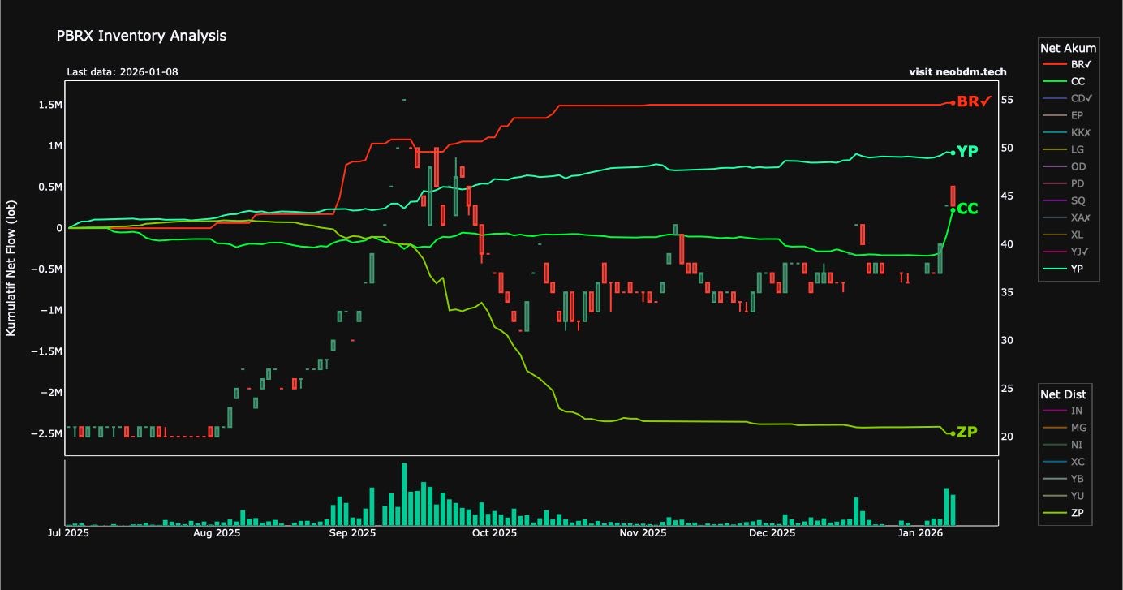The width and height of the screenshot is (1123, 590).
Task: Click the end marker dot of the ZP line
Action: (x=953, y=433)
